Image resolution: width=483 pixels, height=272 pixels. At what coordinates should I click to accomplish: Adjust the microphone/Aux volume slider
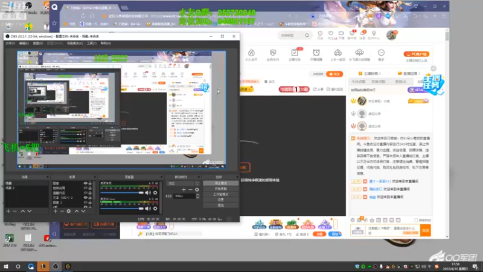(122, 209)
